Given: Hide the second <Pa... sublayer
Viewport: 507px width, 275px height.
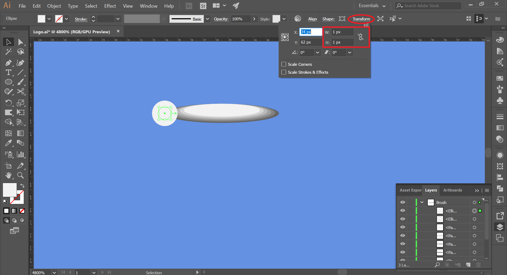Looking at the screenshot, I should 403,236.
